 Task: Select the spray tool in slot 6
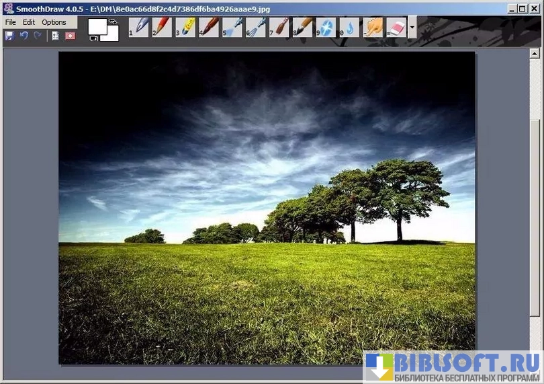[x=257, y=27]
